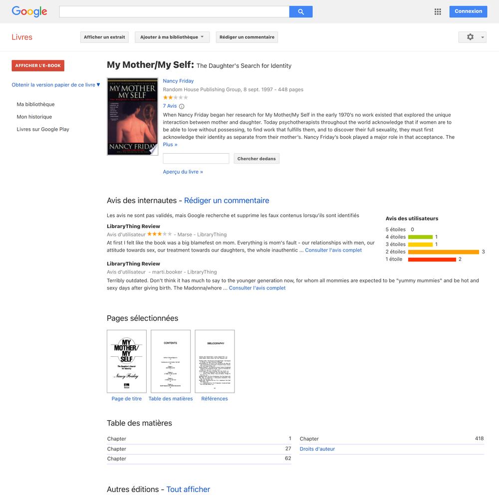Open the book cover thumbnail
This screenshot has width=499, height=499.
click(132, 116)
